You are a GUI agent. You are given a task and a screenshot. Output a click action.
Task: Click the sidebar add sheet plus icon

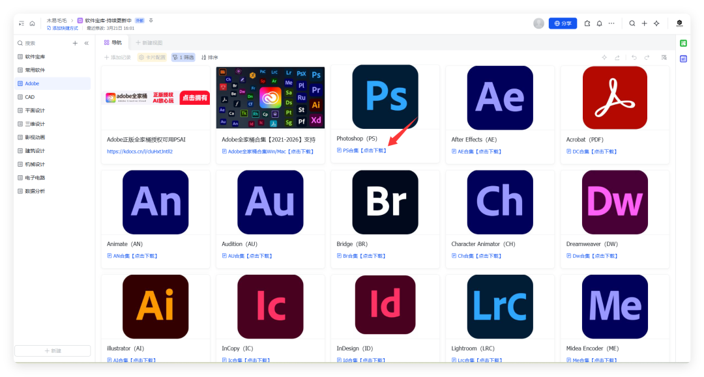click(x=75, y=43)
